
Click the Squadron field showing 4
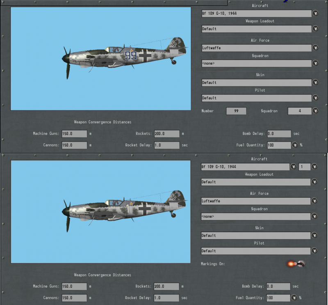tap(300, 111)
